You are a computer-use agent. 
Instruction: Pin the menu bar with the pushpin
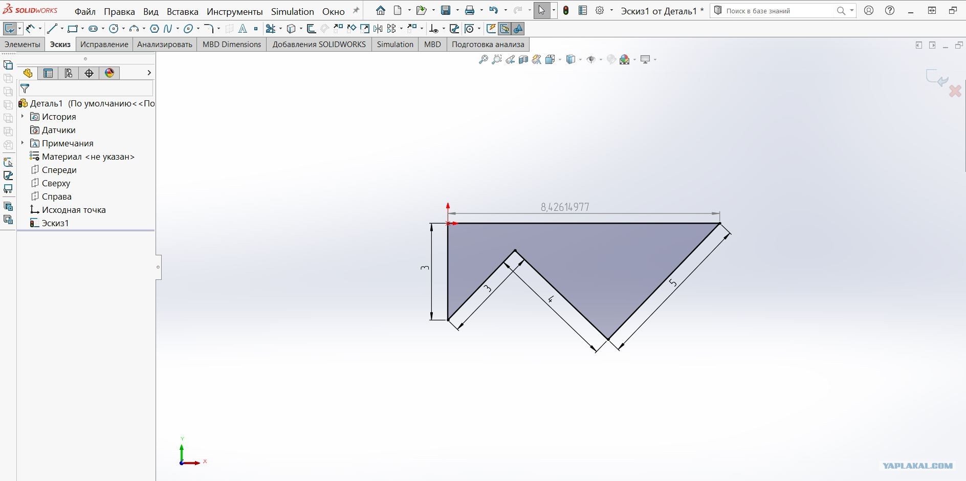coord(356,10)
